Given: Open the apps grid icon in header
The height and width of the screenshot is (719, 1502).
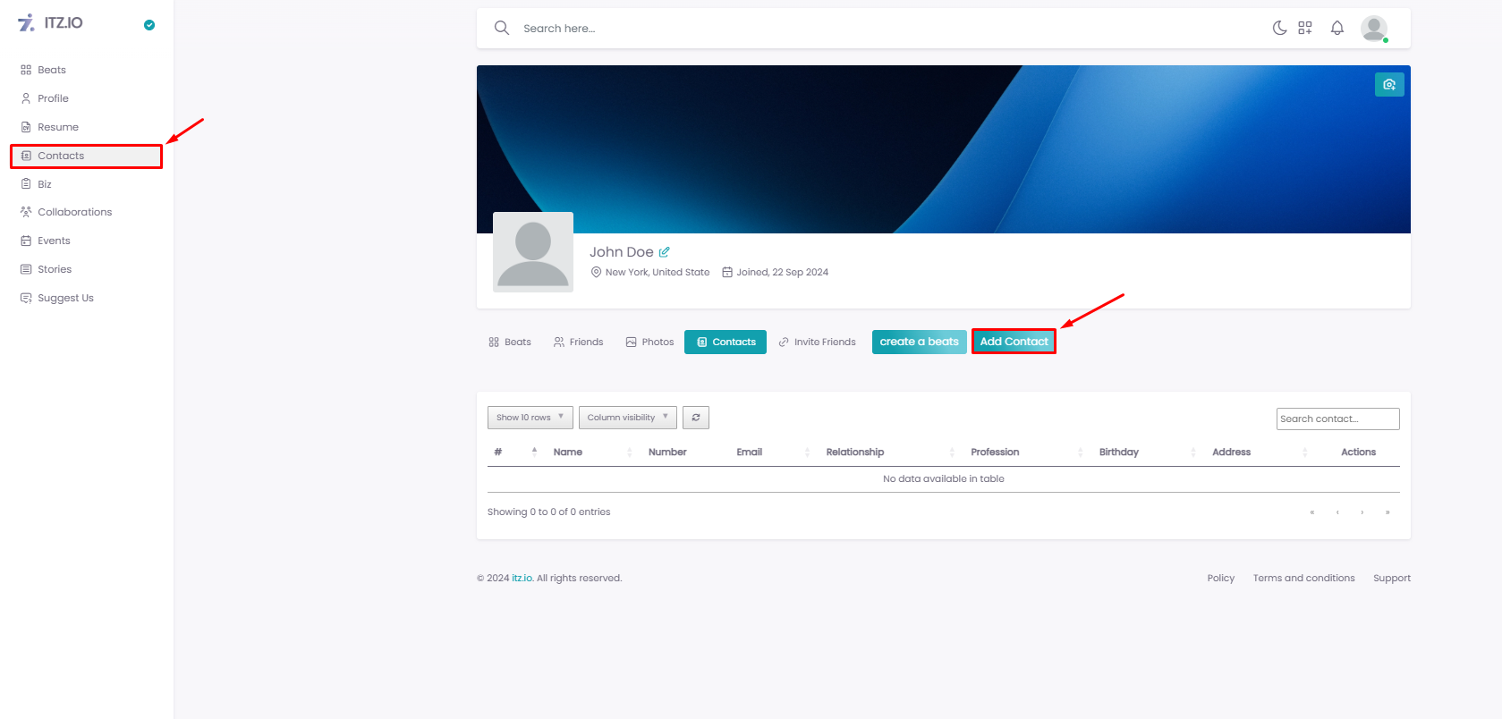Looking at the screenshot, I should (x=1305, y=29).
